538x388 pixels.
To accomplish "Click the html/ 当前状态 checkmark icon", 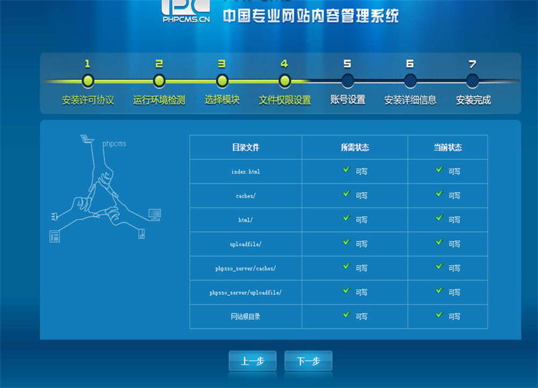I will point(439,218).
